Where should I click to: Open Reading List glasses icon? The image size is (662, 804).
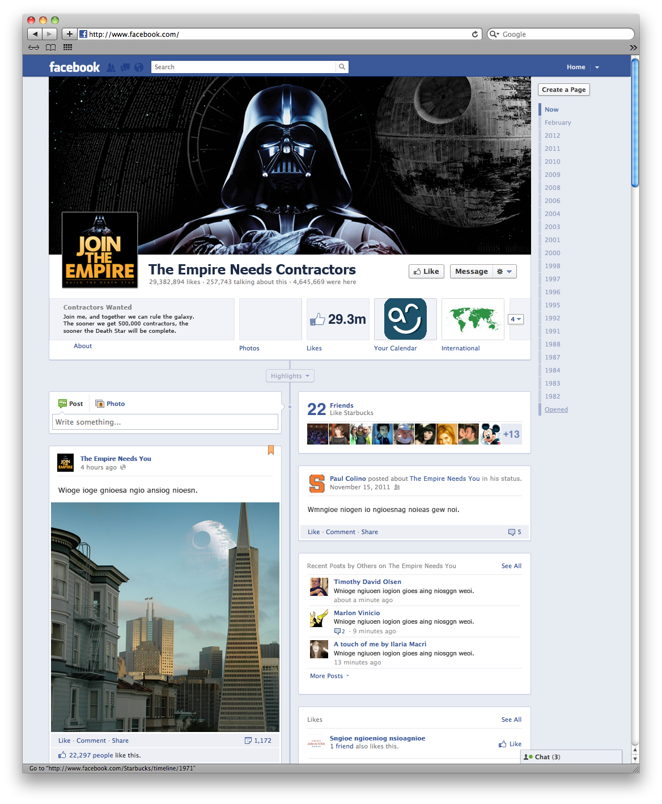[x=34, y=48]
